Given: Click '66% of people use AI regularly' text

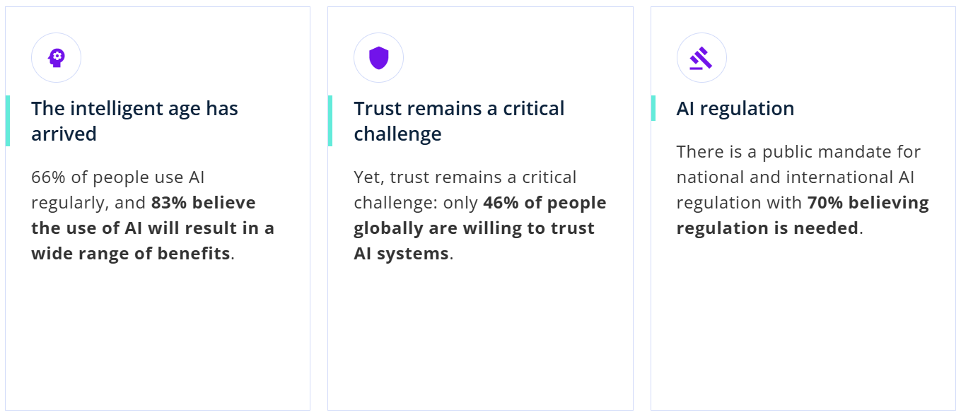Looking at the screenshot, I should coord(118,190).
